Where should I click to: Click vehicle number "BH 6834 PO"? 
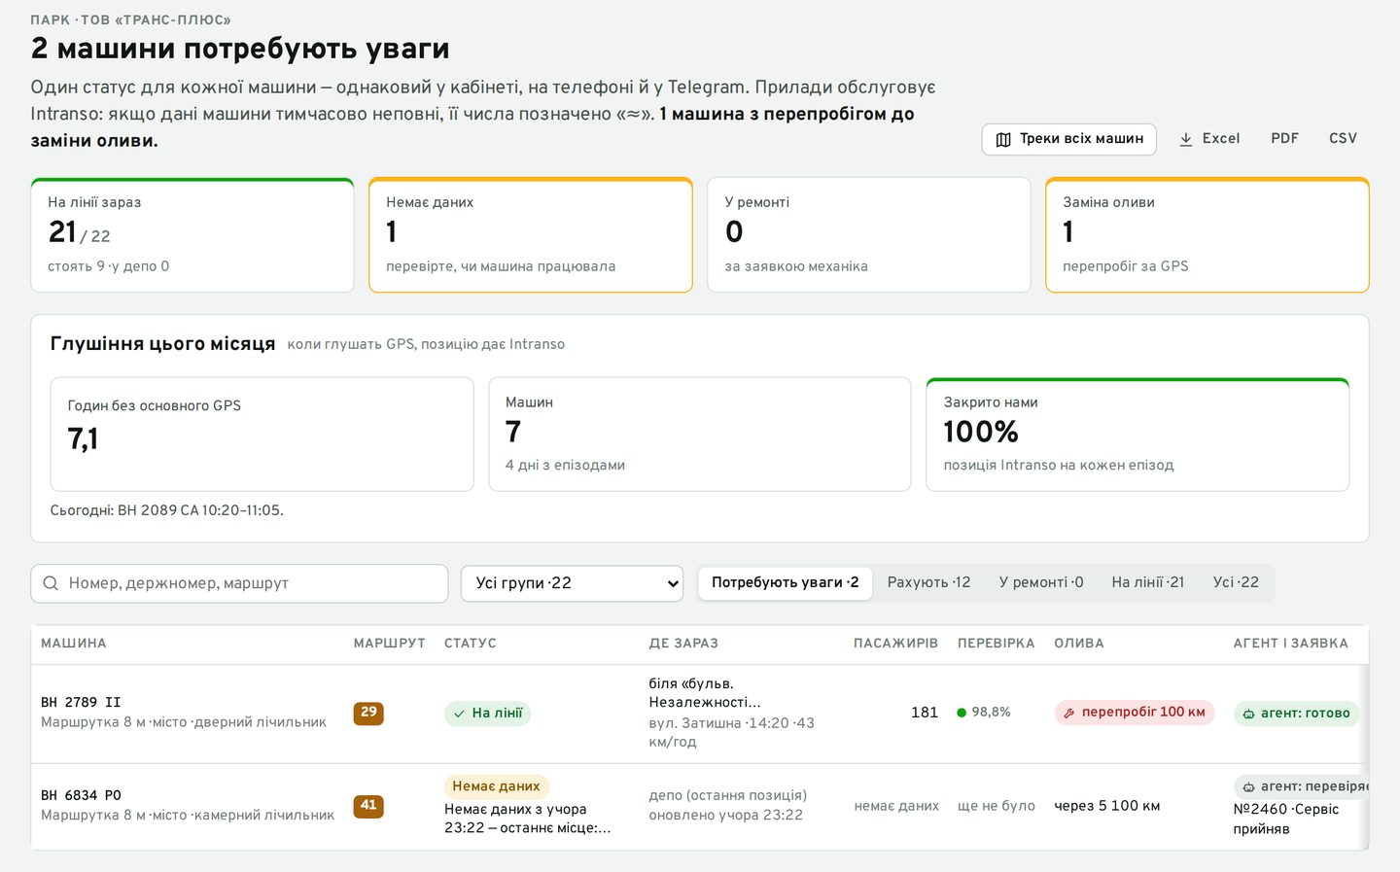[x=81, y=795]
